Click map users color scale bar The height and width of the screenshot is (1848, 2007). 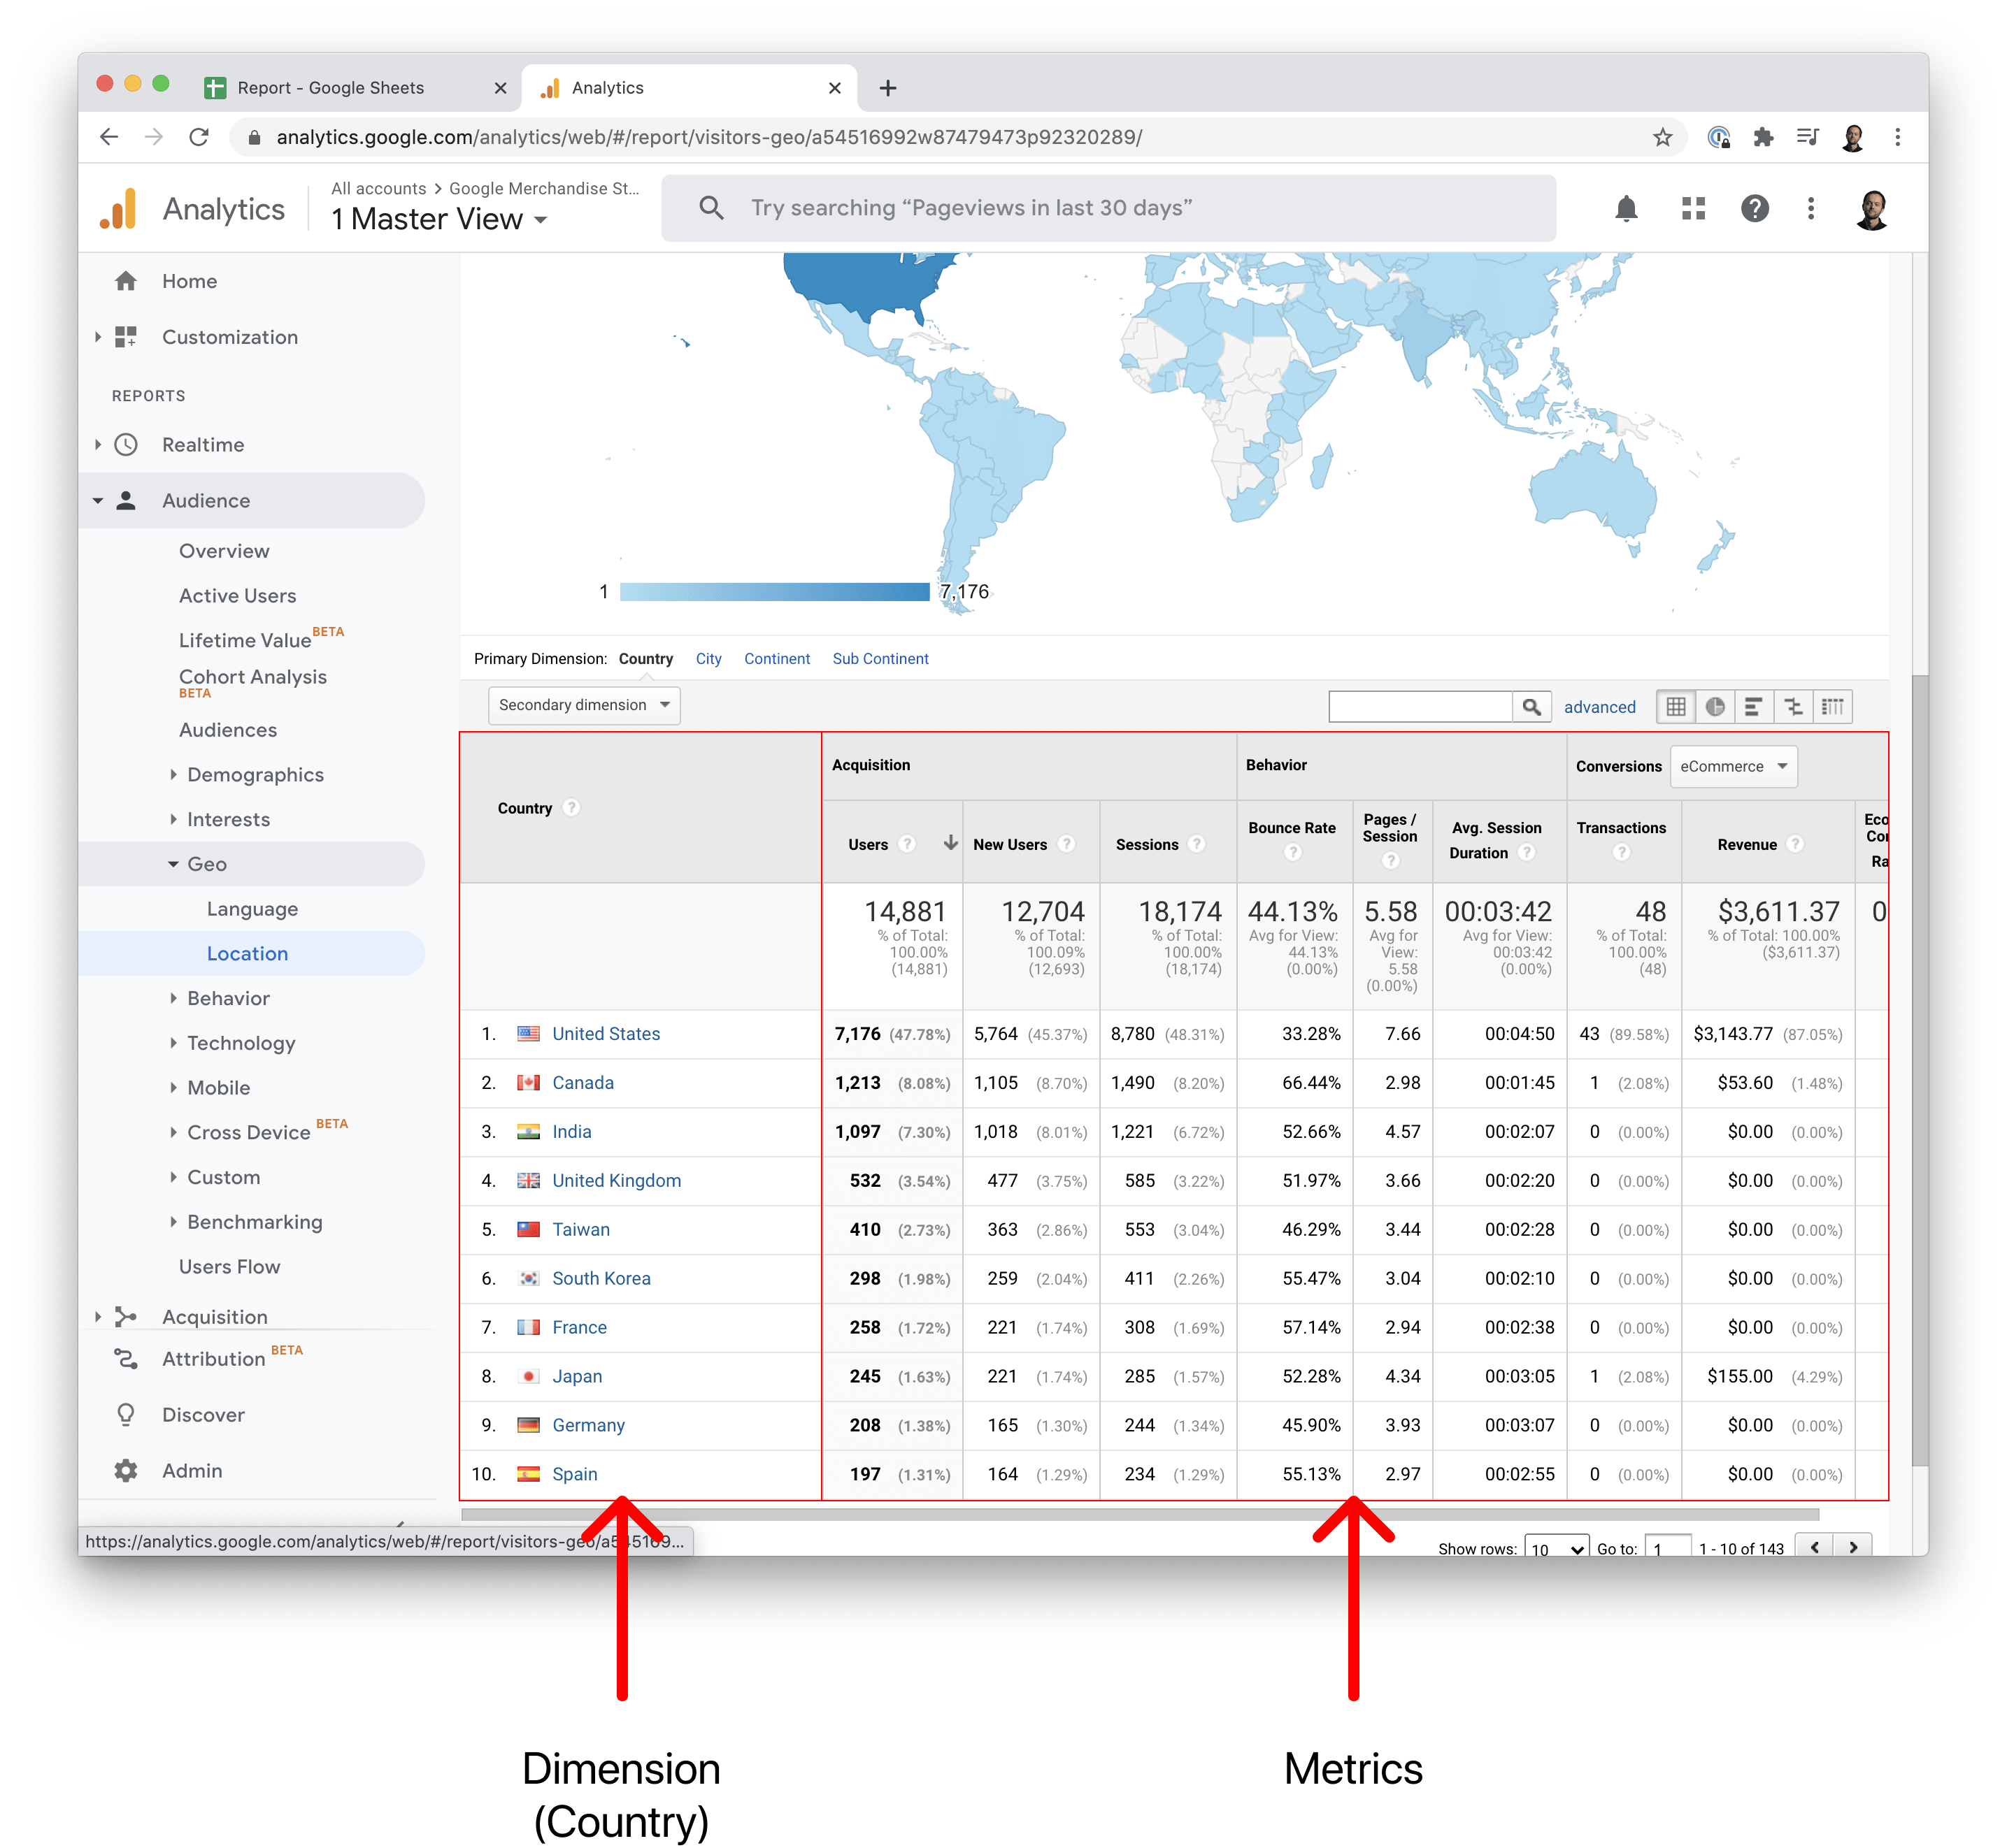point(774,592)
